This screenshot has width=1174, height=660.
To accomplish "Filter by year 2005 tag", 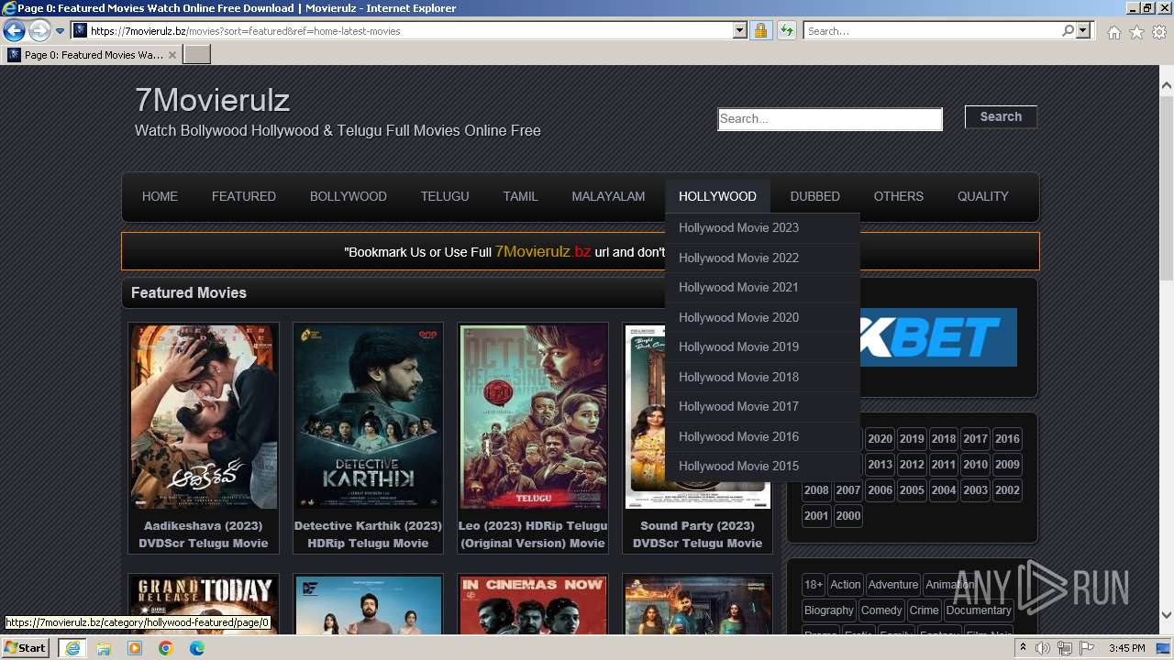I will click(x=912, y=489).
